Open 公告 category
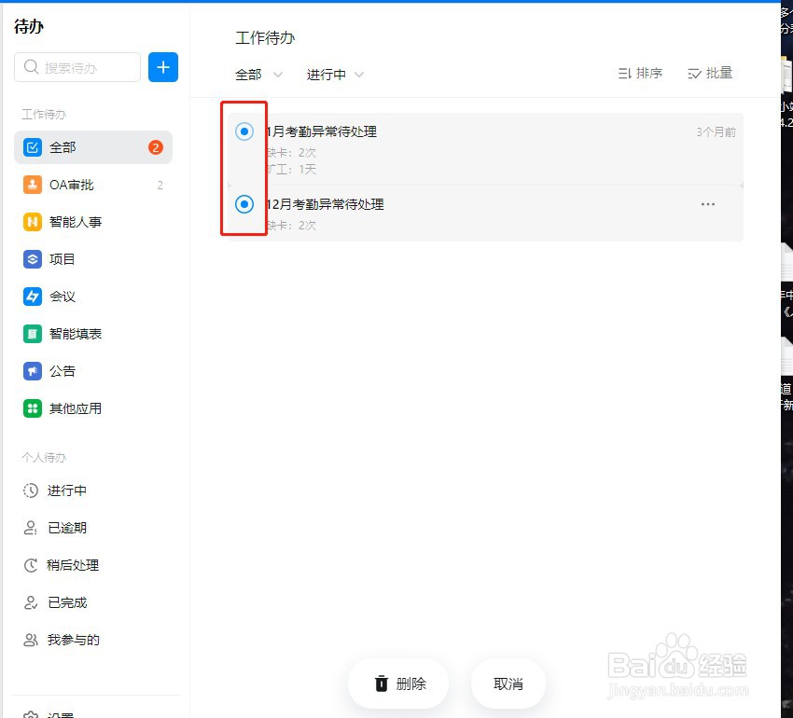793x718 pixels. 93,371
